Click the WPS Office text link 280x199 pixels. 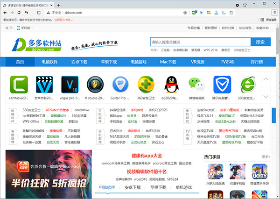tap(31, 121)
